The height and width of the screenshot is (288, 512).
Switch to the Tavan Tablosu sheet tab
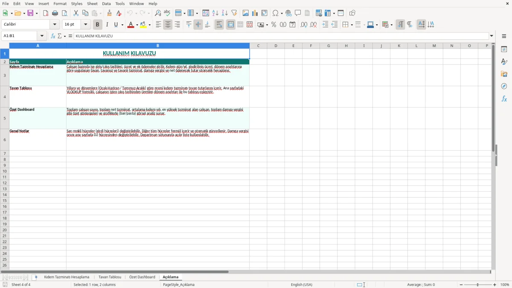pos(110,277)
